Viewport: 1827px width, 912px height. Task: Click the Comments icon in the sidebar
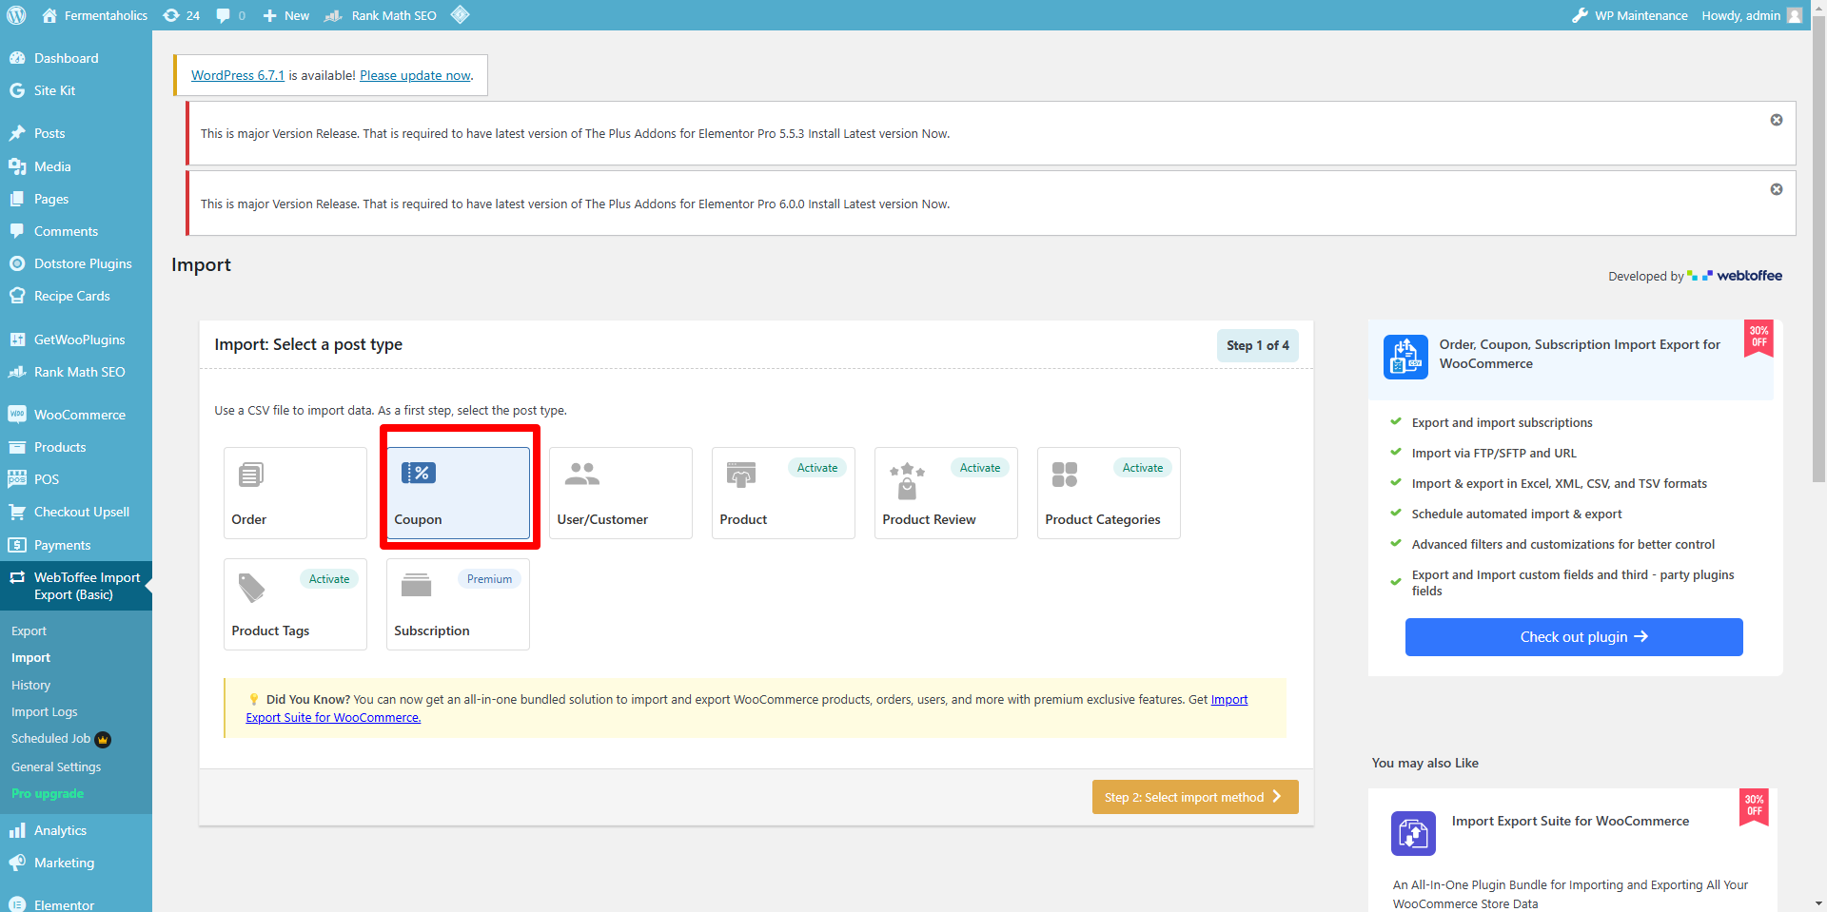[17, 231]
